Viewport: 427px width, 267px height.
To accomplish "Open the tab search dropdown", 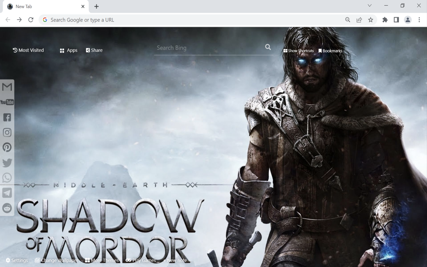I will [370, 6].
